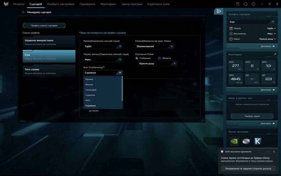Select the Глобальне radio button
Screen dimensions: 281x176
(137, 58)
